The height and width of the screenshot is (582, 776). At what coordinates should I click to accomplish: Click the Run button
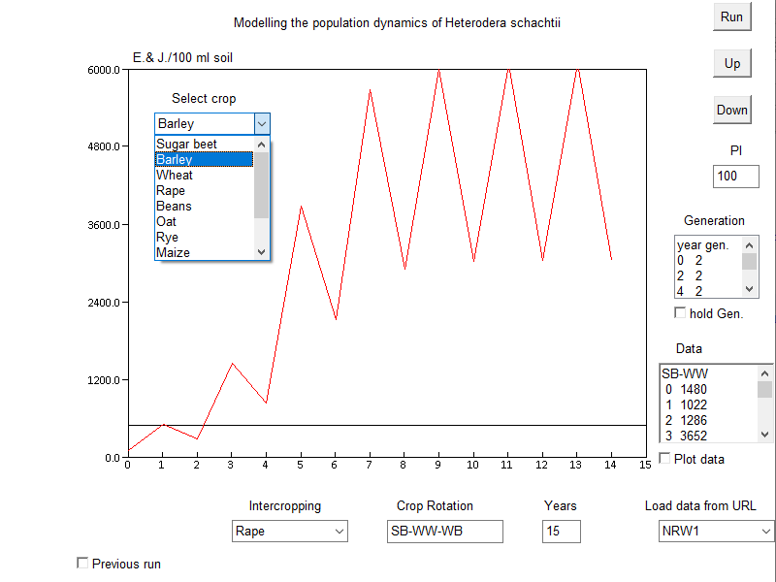pos(731,16)
